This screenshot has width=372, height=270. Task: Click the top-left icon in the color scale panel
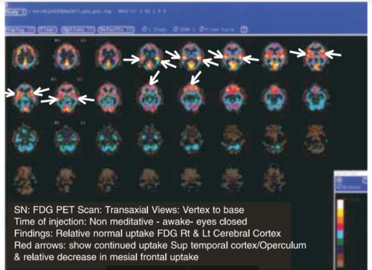pyautogui.click(x=339, y=180)
